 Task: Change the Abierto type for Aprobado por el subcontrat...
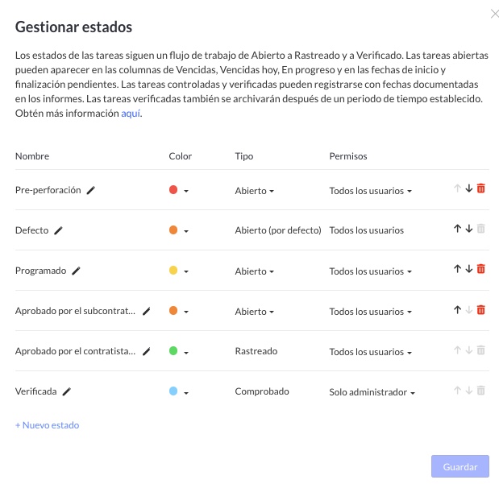[x=254, y=312]
